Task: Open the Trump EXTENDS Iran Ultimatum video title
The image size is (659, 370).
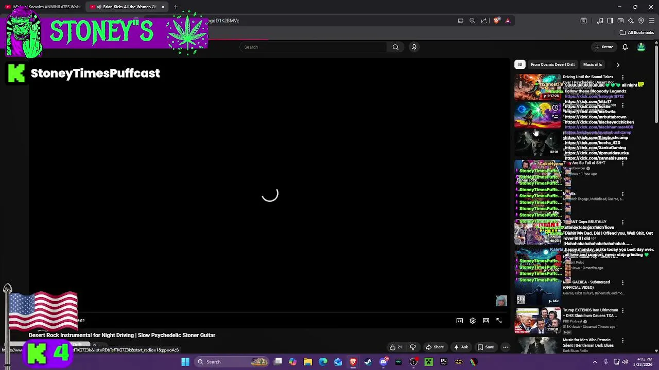Action: pyautogui.click(x=590, y=313)
